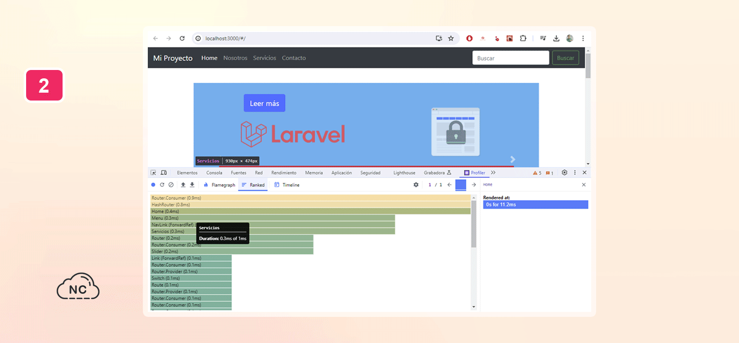View site information icon in address bar

pos(198,38)
